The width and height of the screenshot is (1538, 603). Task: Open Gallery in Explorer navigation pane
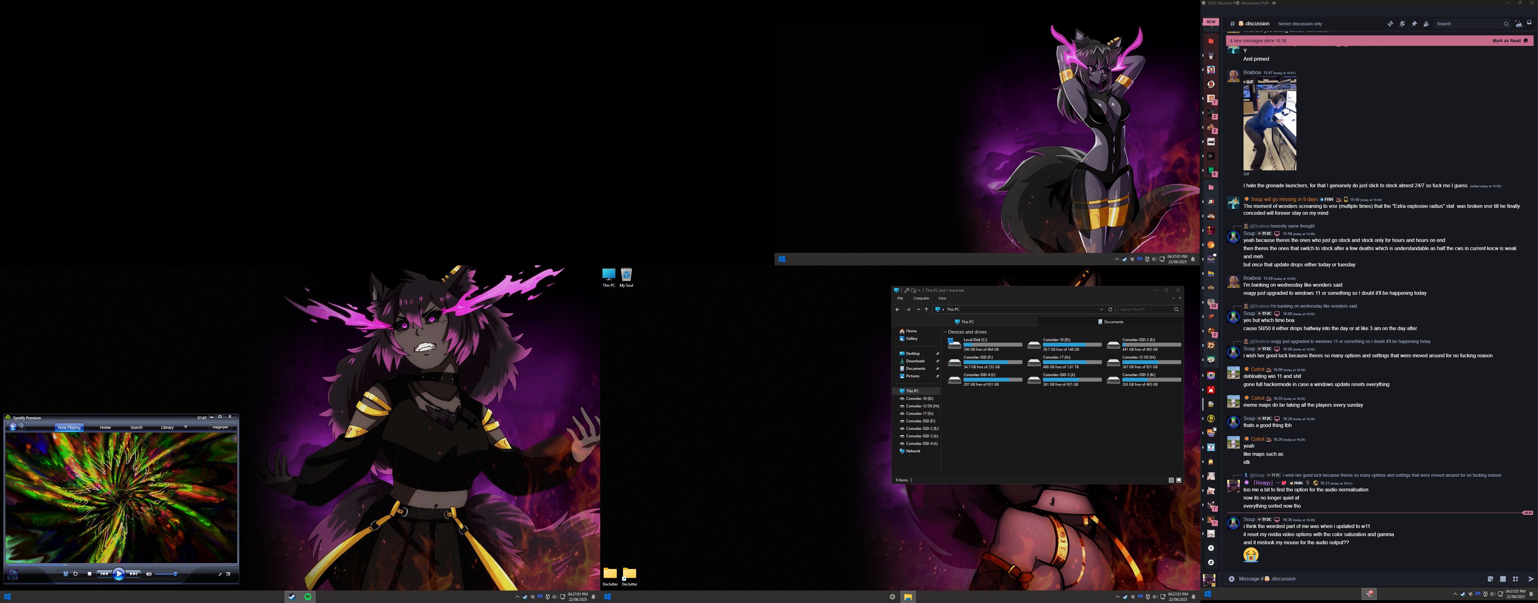[x=908, y=339]
